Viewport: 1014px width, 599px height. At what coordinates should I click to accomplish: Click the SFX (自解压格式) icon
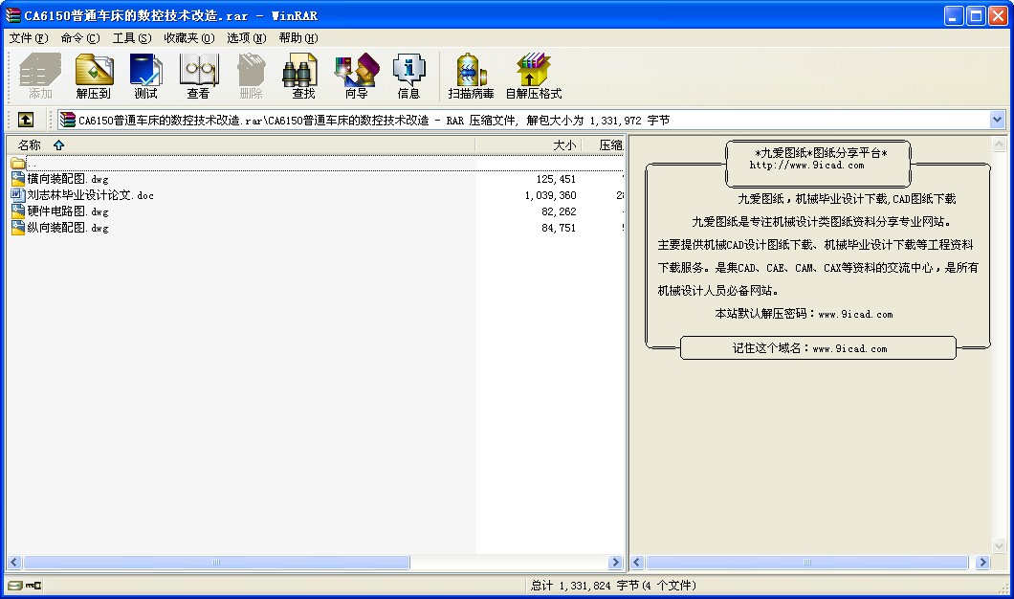pyautogui.click(x=534, y=76)
